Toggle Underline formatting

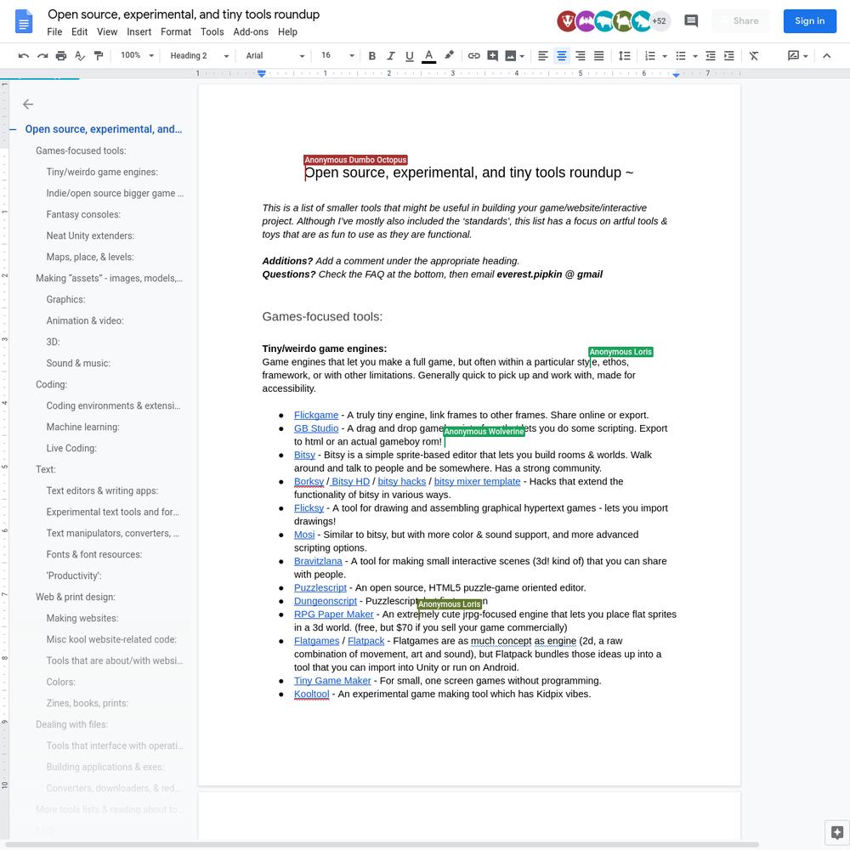click(x=410, y=56)
